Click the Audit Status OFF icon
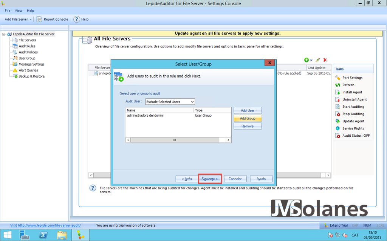Viewport: 387px width, 241px height. [337, 136]
